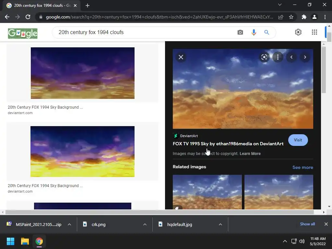Viewport: 332px width, 249px height.
Task: Click the Learn More copyright link
Action: click(250, 153)
